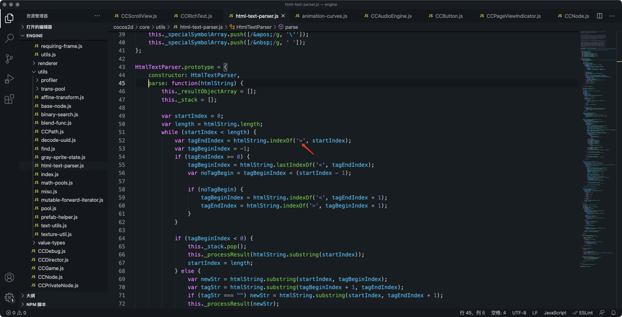Open notifications bell in status bar

tap(613, 313)
